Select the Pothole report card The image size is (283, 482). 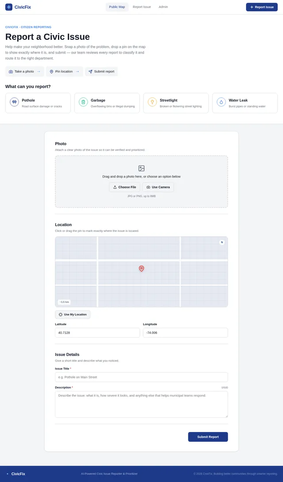[x=38, y=103]
